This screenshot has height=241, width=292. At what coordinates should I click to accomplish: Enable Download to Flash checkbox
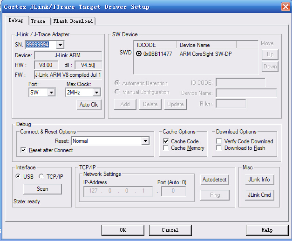click(219, 148)
